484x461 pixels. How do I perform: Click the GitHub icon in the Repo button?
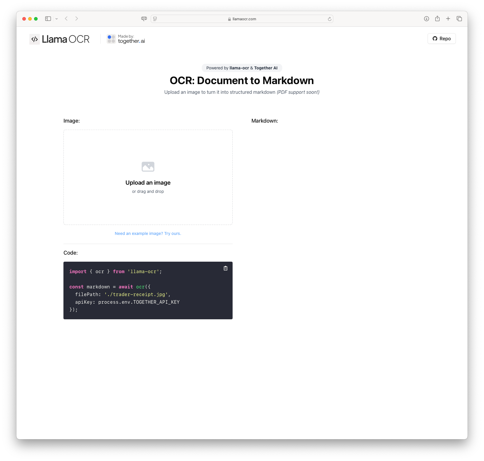[x=435, y=39]
